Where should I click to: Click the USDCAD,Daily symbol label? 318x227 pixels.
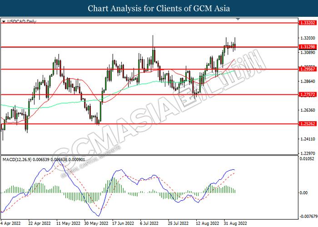(x=22, y=21)
